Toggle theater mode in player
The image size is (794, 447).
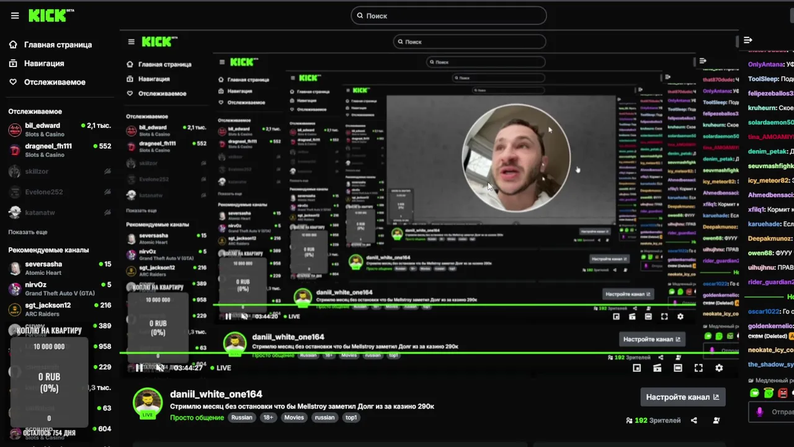pyautogui.click(x=678, y=368)
